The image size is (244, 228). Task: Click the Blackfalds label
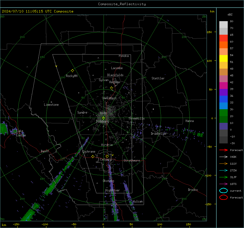pos(115,75)
